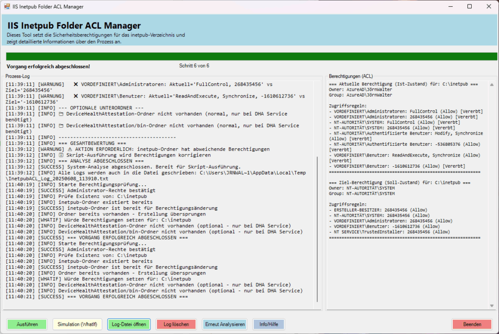Click the Schritt 6 von 6 label
The width and height of the screenshot is (499, 334).
click(194, 65)
